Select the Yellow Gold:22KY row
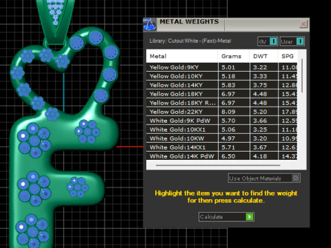 pyautogui.click(x=221, y=112)
